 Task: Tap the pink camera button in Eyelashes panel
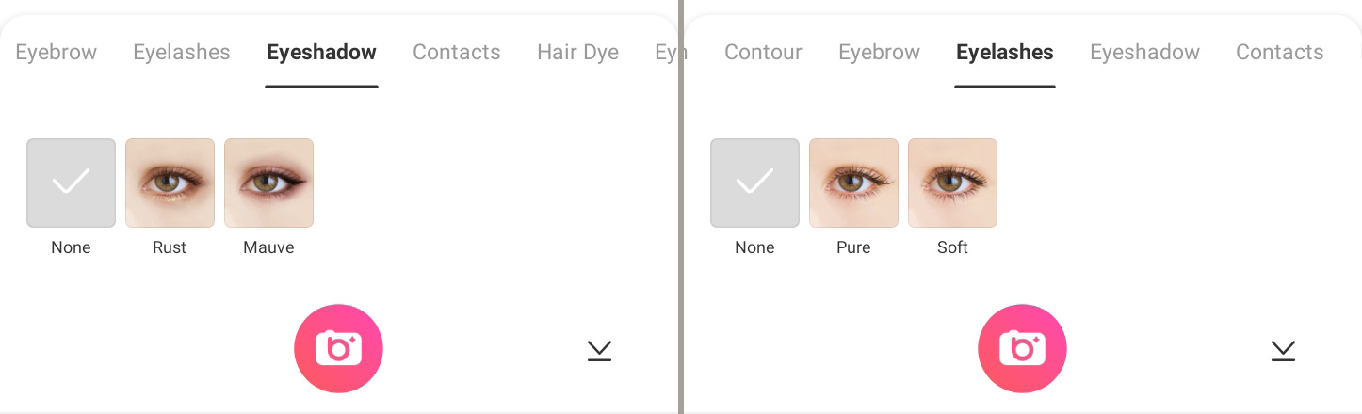click(x=1022, y=348)
